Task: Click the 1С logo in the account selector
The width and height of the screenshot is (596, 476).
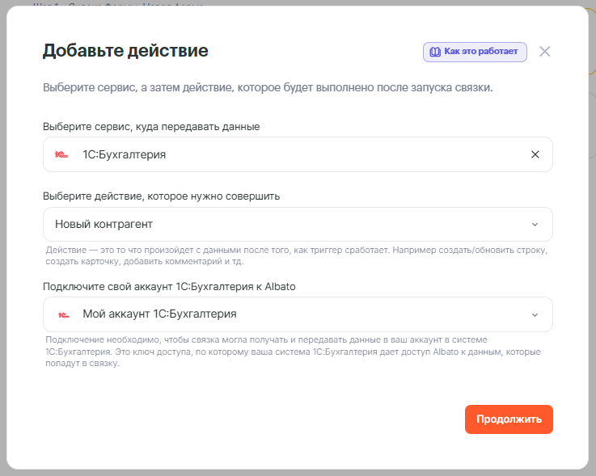Action: tap(63, 314)
